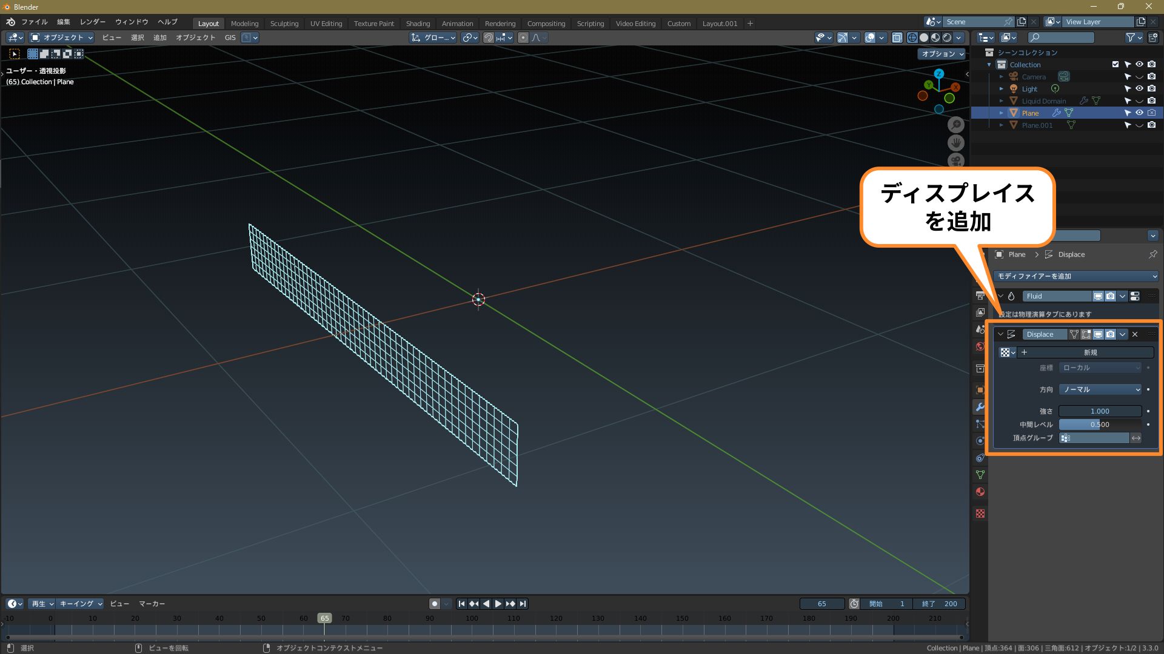Image resolution: width=1164 pixels, height=654 pixels.
Task: Collapse the Displace modifier panel arrow
Action: point(1000,334)
